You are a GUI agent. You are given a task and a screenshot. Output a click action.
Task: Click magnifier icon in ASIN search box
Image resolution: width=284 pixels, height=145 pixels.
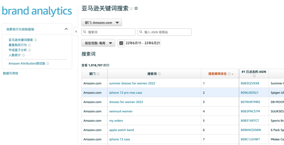(141, 32)
